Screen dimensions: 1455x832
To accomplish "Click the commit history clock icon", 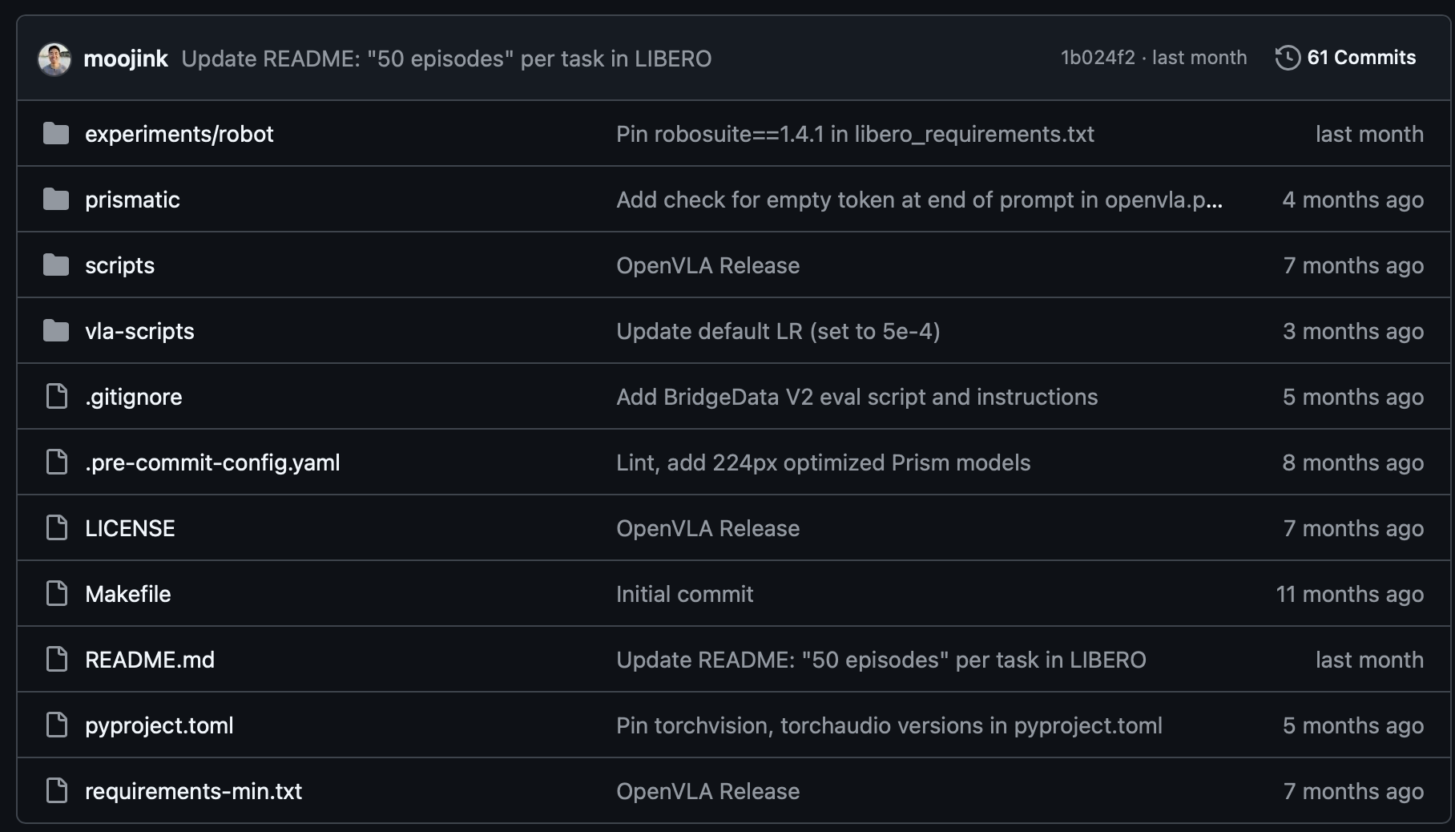I will click(x=1287, y=58).
